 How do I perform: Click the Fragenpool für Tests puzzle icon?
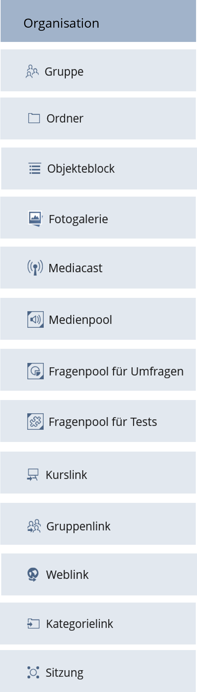35,421
